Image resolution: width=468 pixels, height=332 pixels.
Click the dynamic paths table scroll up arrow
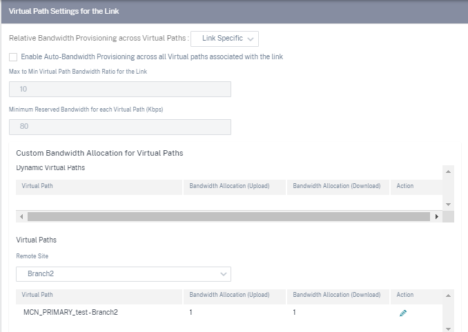[448, 172]
